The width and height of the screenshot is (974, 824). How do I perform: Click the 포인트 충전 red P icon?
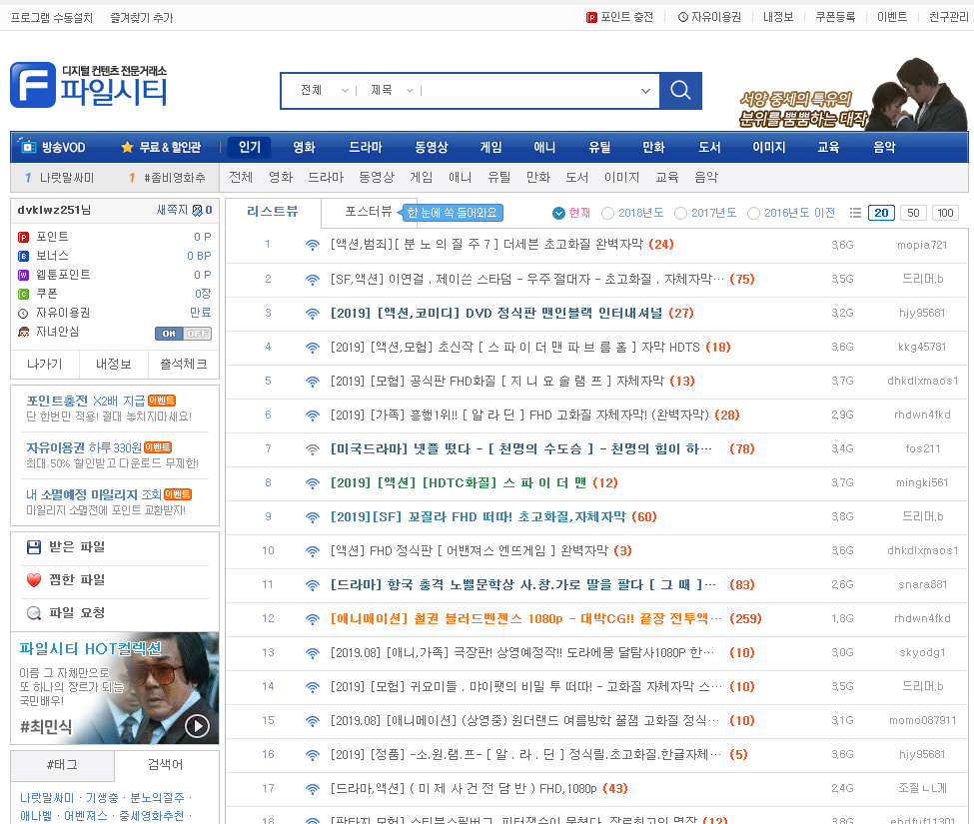click(591, 17)
